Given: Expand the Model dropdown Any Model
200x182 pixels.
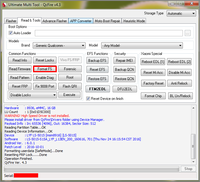Looking at the screenshot, I should coord(142,46).
